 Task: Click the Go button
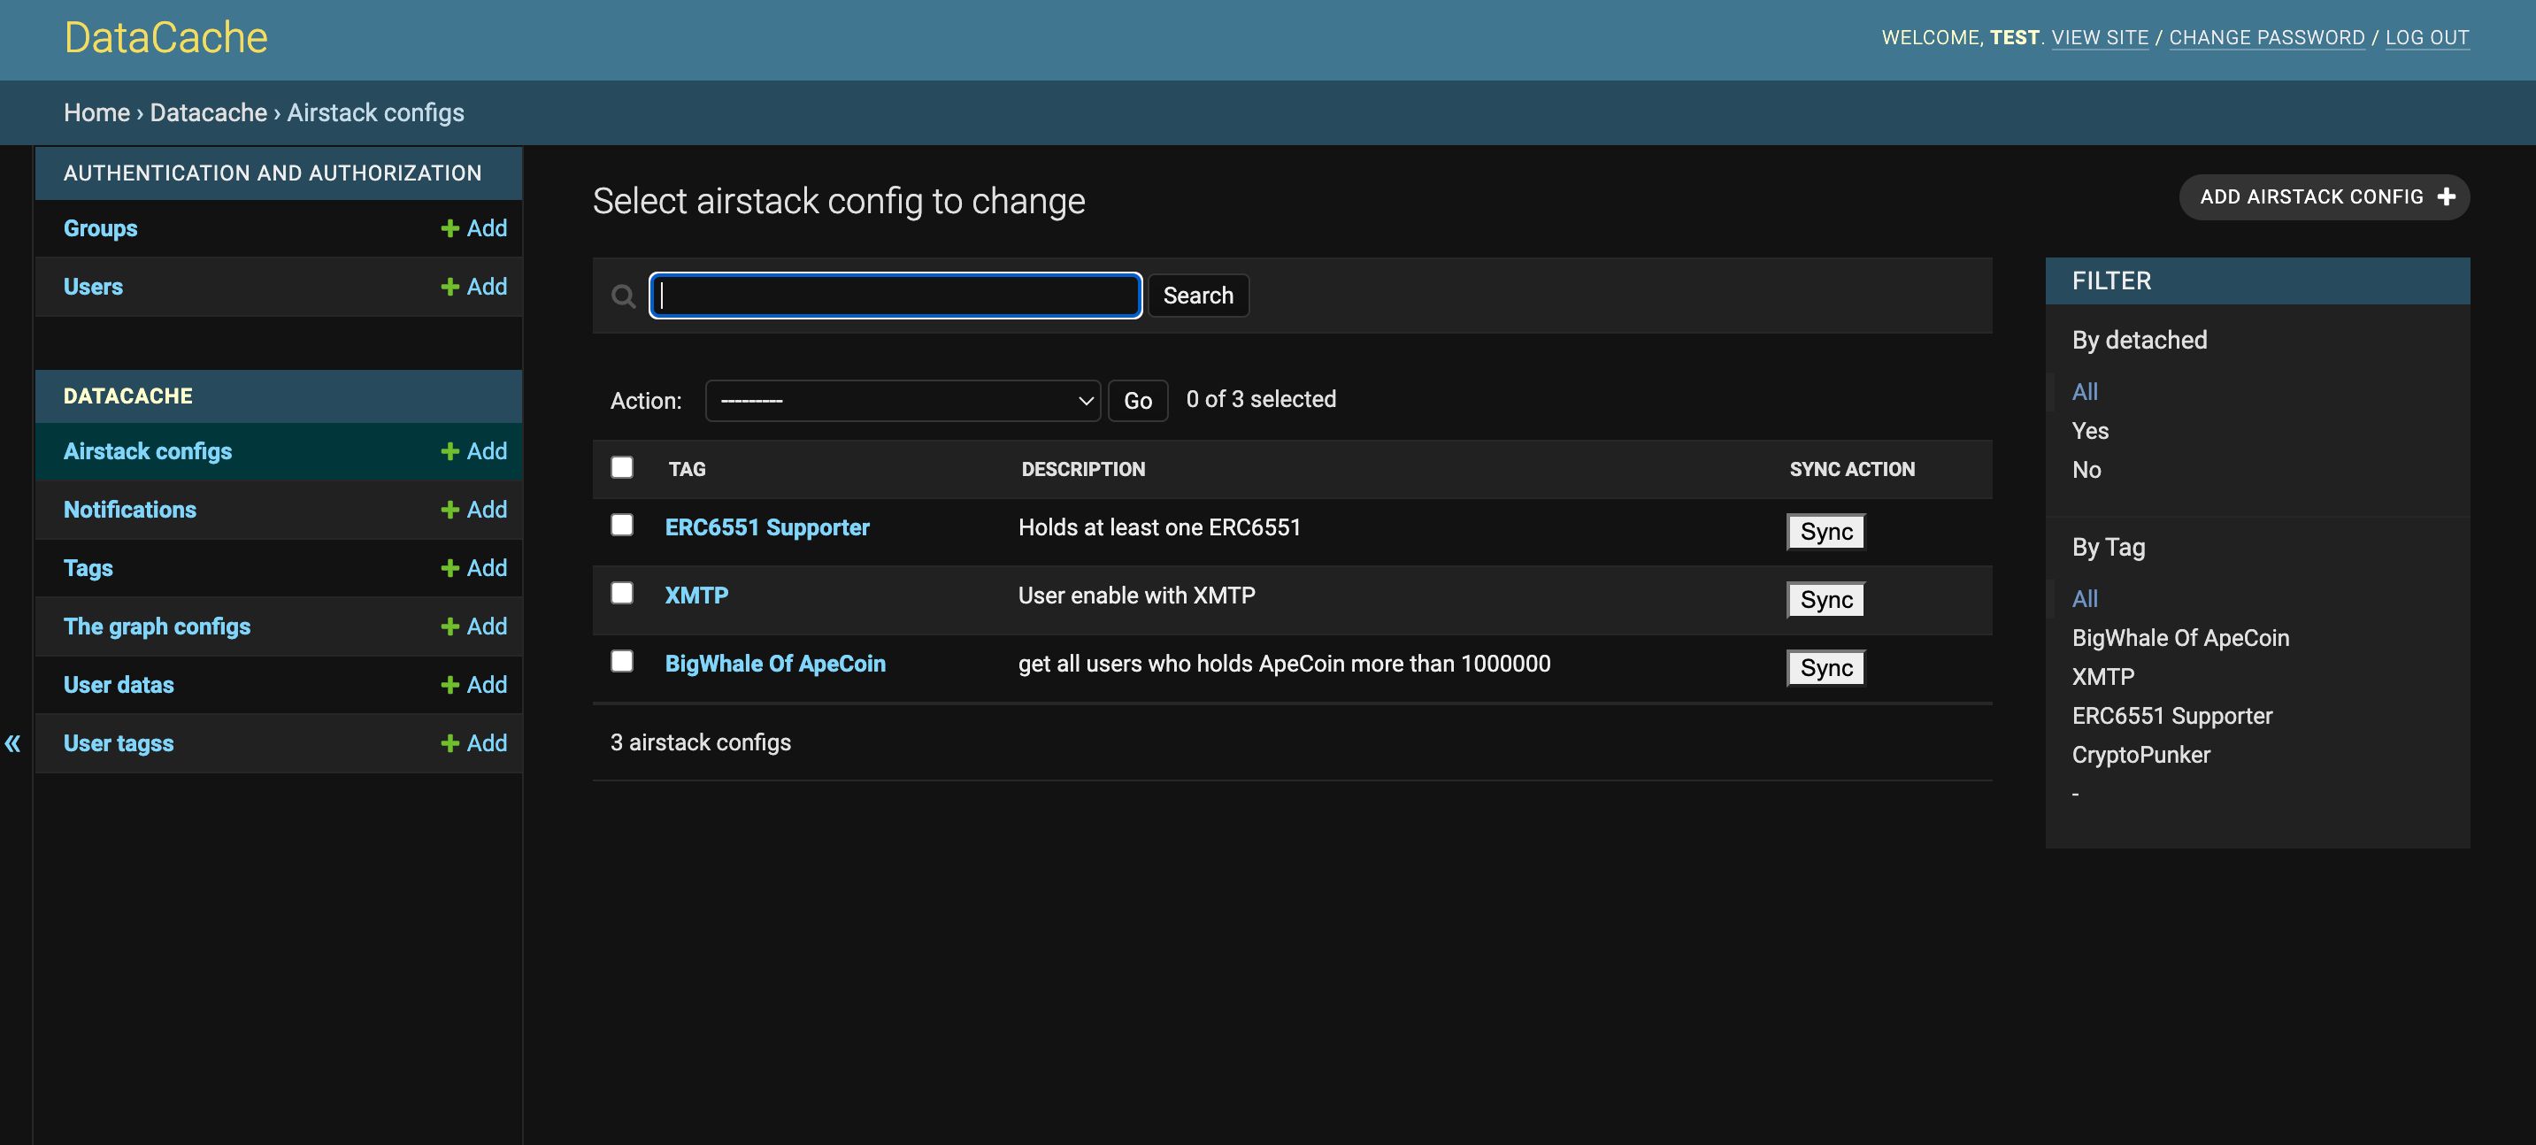[1138, 401]
